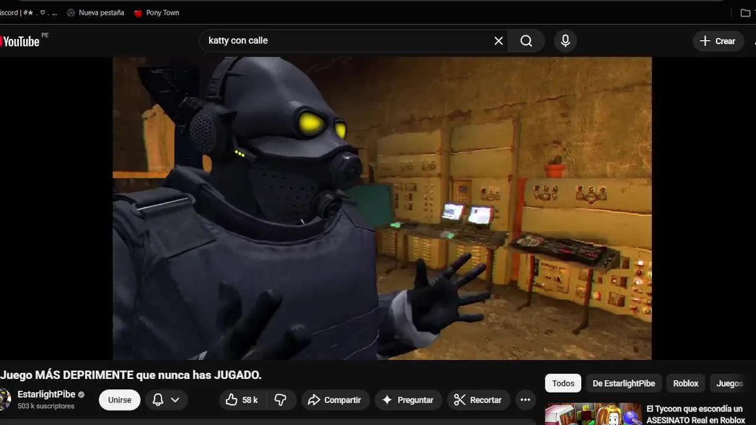Clear the search text with X icon

coord(498,41)
